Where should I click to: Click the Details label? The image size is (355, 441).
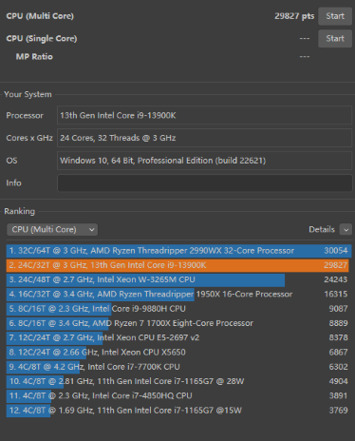coord(322,229)
